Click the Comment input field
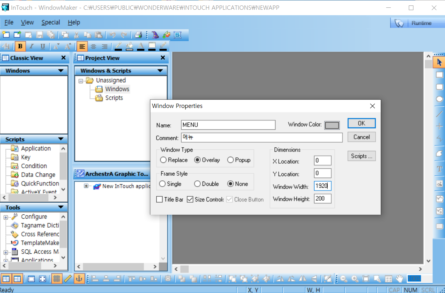 [x=262, y=138]
